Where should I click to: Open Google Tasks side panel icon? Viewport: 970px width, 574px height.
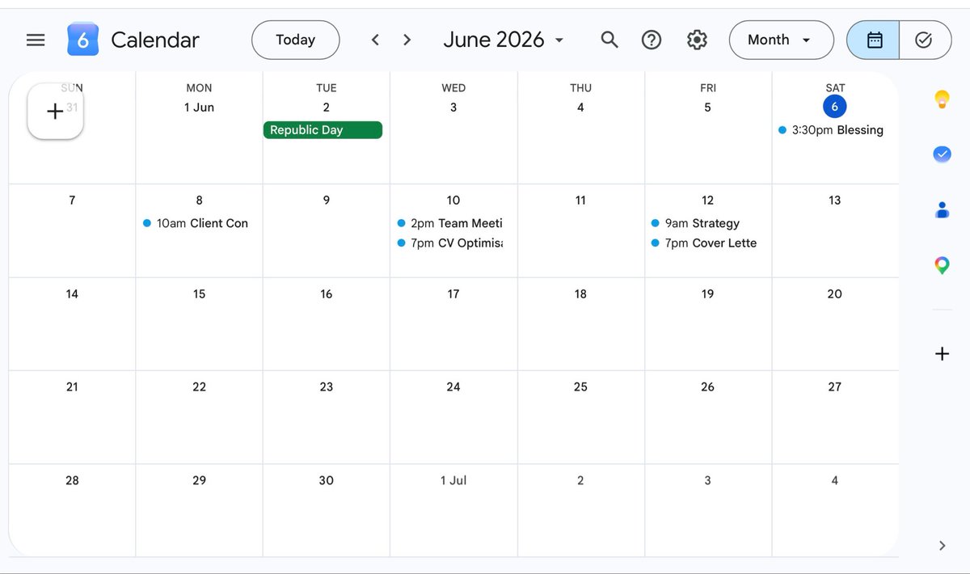[x=942, y=154]
